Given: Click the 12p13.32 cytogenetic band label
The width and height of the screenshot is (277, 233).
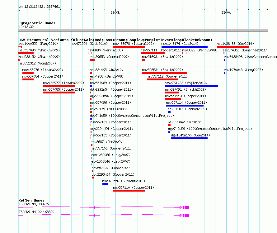Looking at the screenshot, I should [x=26, y=27].
